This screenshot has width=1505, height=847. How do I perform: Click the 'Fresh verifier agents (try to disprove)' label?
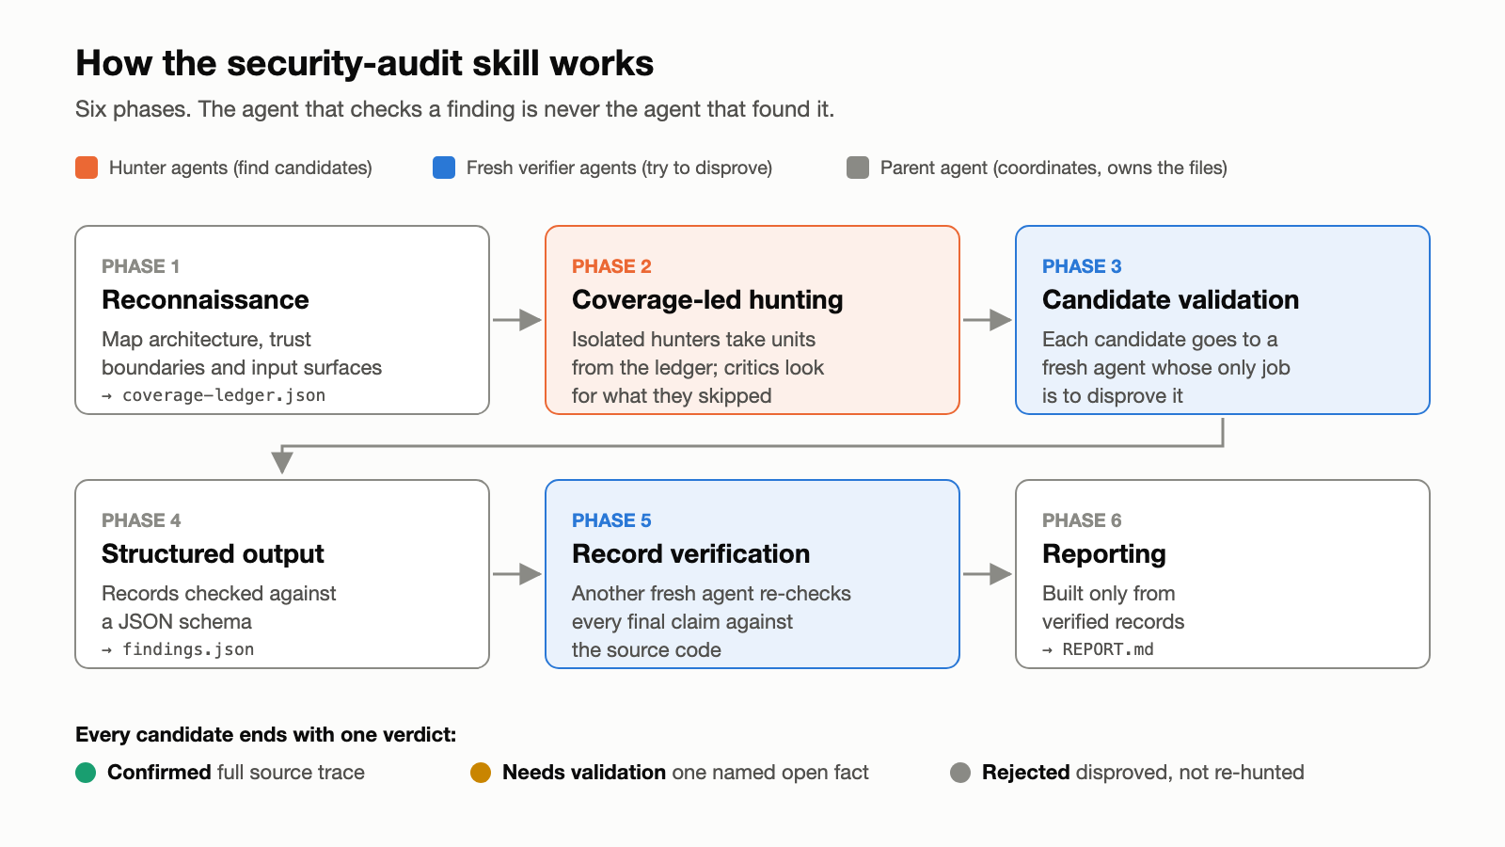[x=619, y=168]
